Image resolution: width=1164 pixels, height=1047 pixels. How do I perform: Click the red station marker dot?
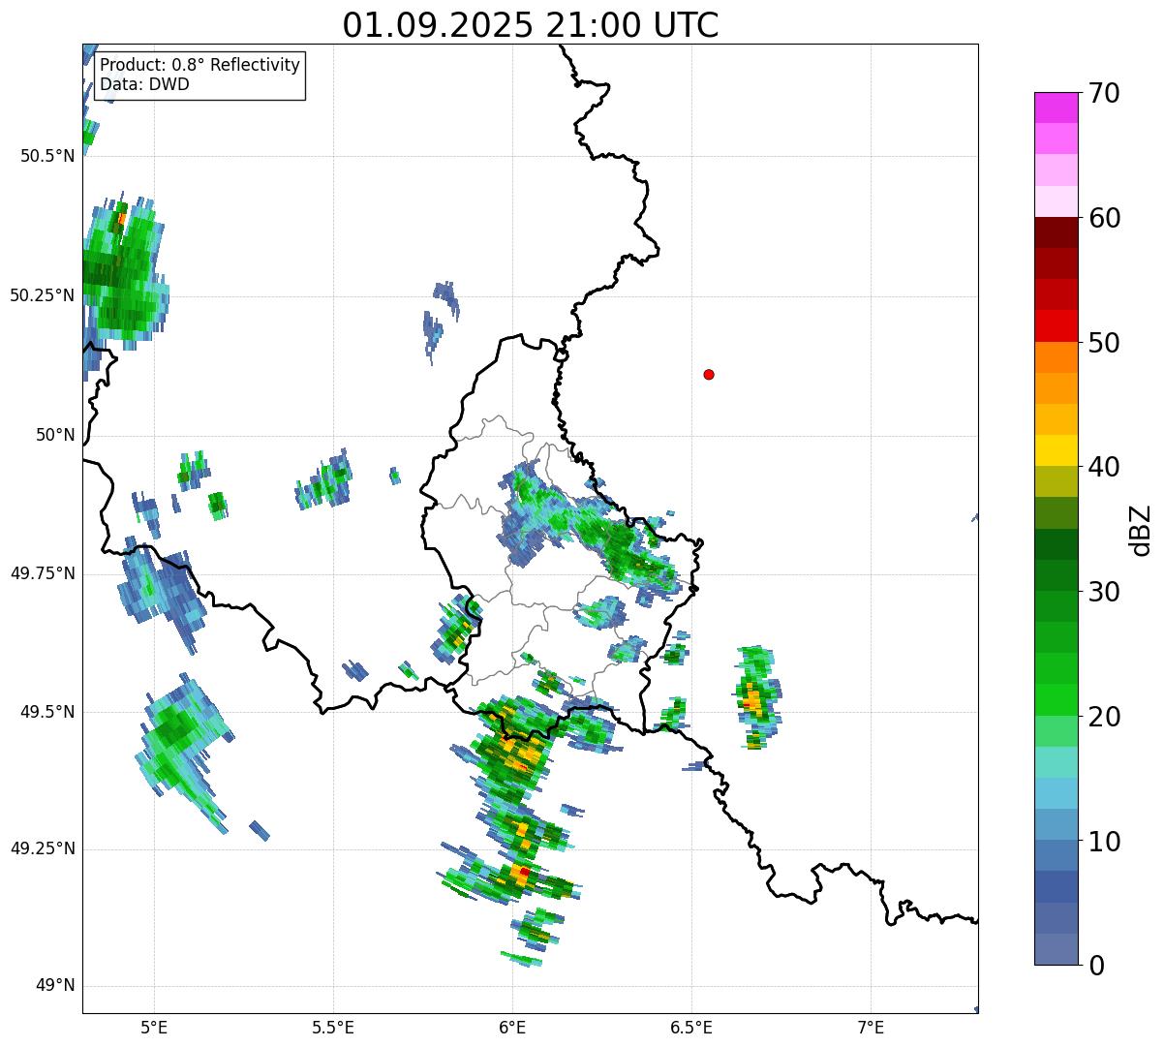click(x=709, y=374)
